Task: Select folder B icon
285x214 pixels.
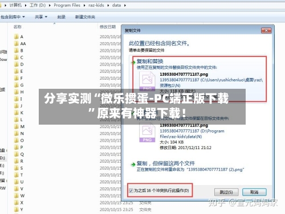Action: point(17,51)
